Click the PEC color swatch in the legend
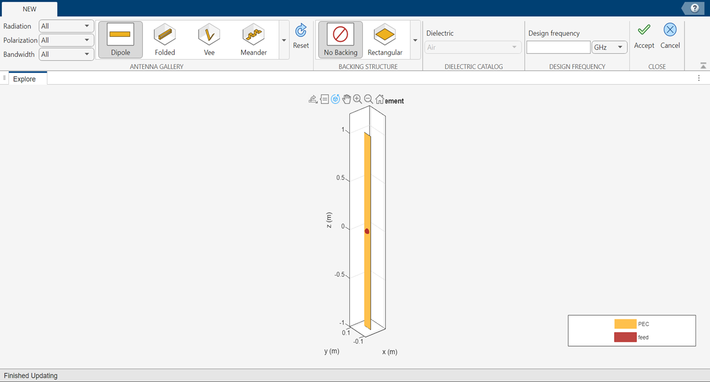This screenshot has height=382, width=710. coord(625,323)
